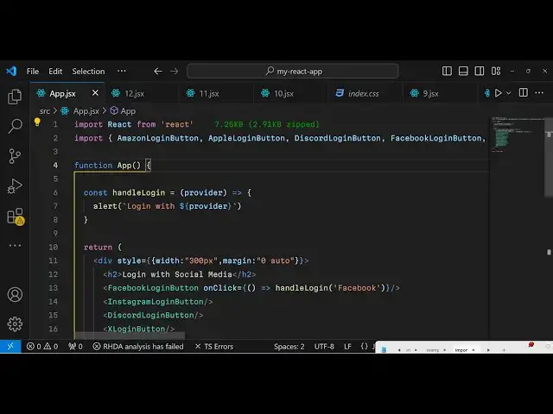Toggle the primary side bar layout icon
Image resolution: width=553 pixels, height=414 pixels.
(x=447, y=71)
